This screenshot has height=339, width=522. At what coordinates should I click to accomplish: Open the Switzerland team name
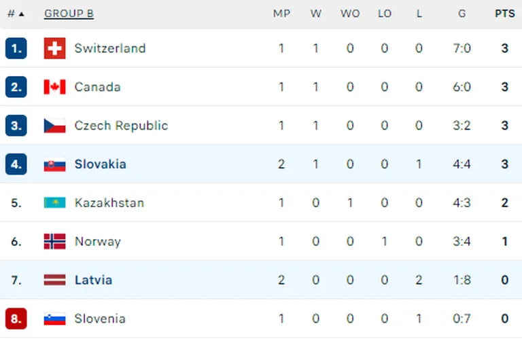coord(110,48)
